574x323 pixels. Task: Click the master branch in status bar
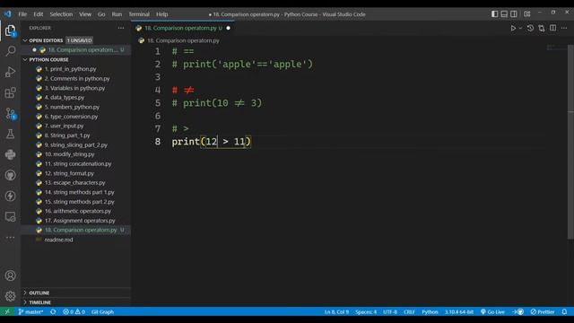(30, 311)
